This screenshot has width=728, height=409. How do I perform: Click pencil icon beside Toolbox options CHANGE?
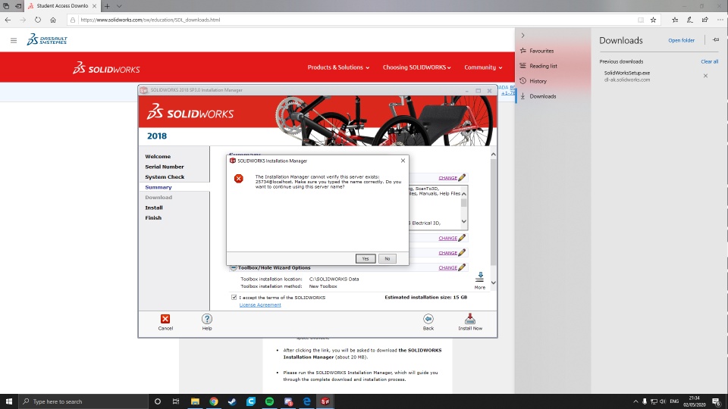point(462,267)
